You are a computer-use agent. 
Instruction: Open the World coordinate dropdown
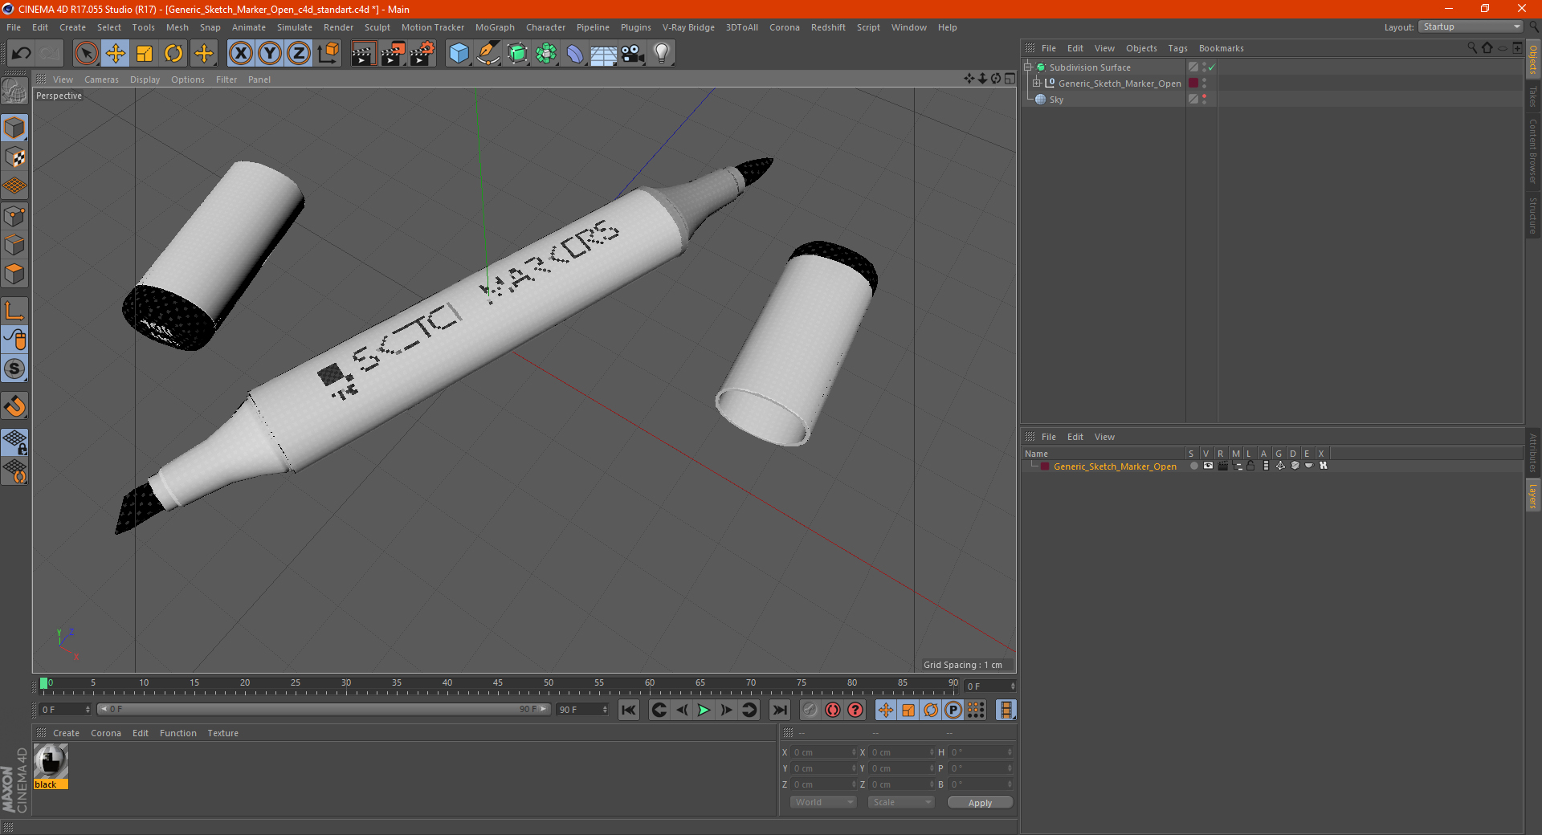click(823, 802)
